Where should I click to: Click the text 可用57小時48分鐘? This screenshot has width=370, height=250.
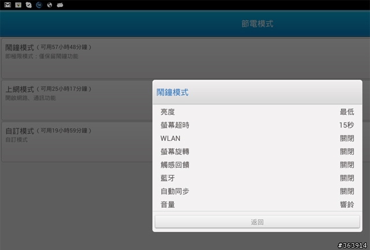(64, 47)
